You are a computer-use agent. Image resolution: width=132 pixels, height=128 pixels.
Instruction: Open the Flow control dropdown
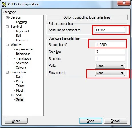[x=110, y=73]
